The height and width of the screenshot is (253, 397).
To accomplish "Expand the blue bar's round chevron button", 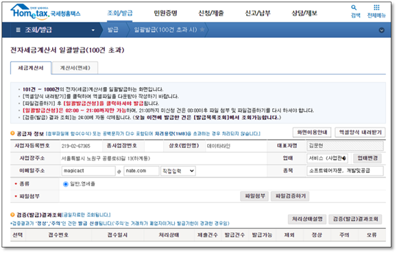I will [381, 30].
